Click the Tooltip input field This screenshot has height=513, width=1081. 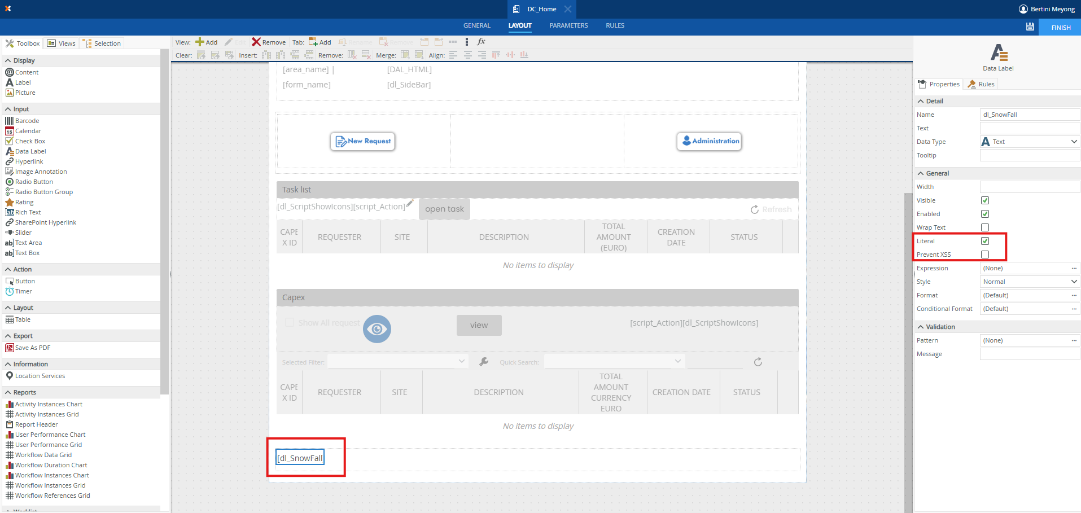click(1029, 155)
